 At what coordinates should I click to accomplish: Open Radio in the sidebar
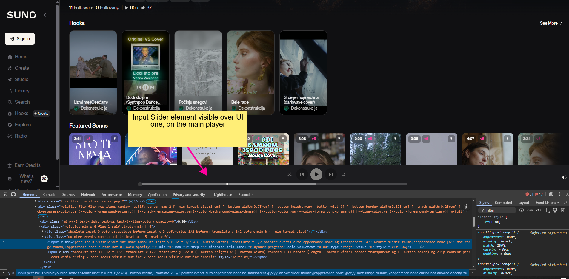pos(17,136)
